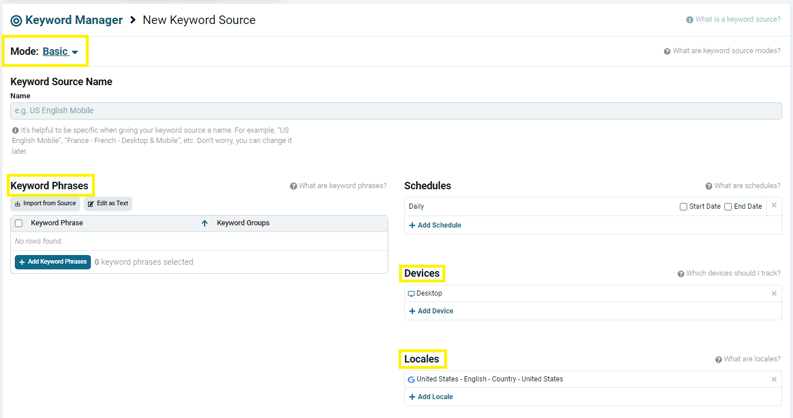The height and width of the screenshot is (418, 793).
Task: Click Import from Source button
Action: [x=45, y=204]
